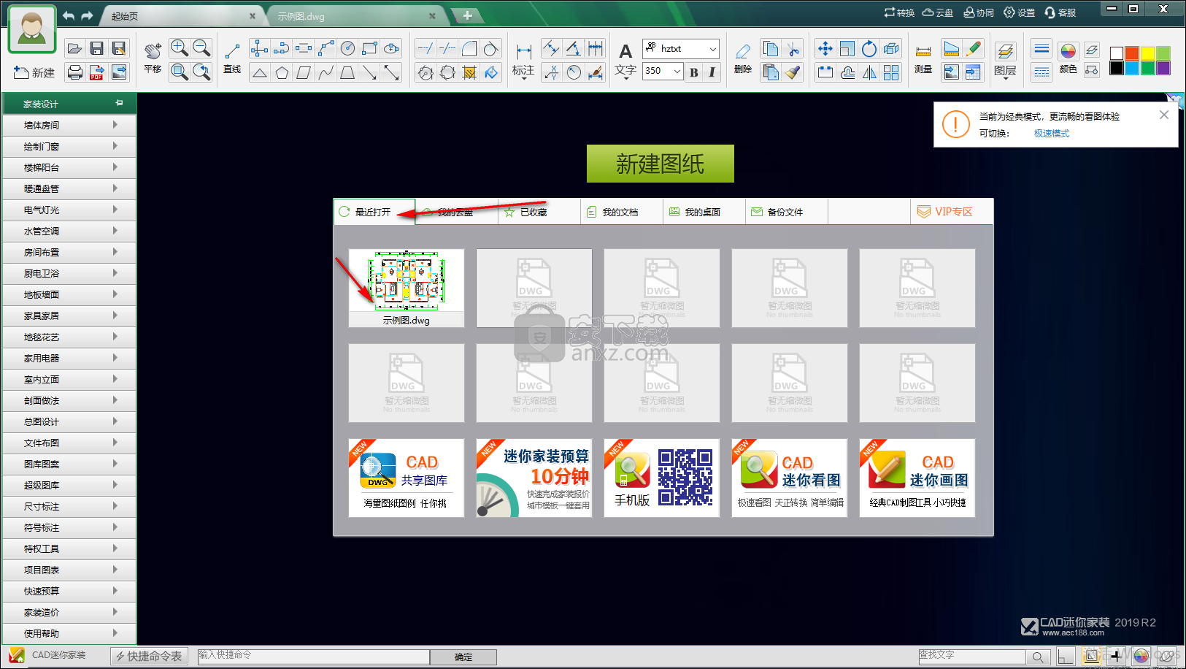This screenshot has height=669, width=1186.
Task: Click the 查找文字 search field
Action: tap(971, 656)
